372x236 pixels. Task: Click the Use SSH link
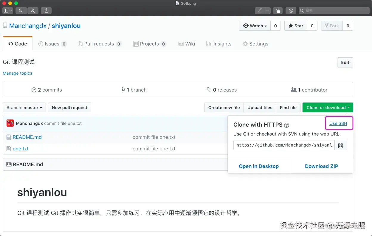(x=338, y=123)
